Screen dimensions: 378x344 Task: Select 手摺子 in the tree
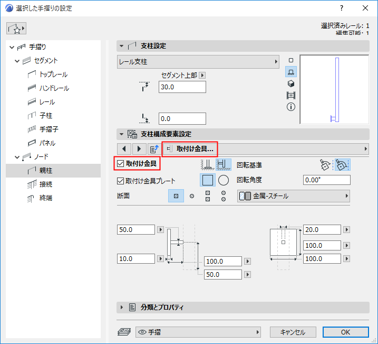pyautogui.click(x=49, y=129)
